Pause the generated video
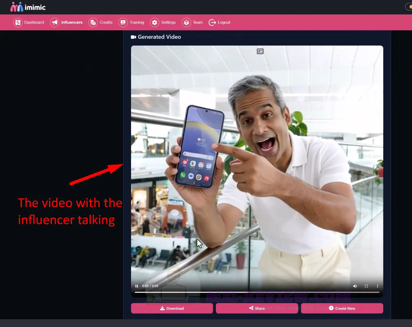The width and height of the screenshot is (412, 327). 137,286
